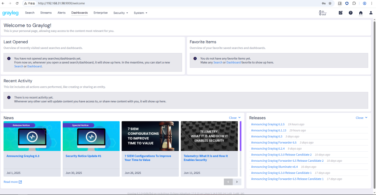376x195 pixels.
Task: Open release Announcing Graylog 6.2.4
Action: pos(268,149)
